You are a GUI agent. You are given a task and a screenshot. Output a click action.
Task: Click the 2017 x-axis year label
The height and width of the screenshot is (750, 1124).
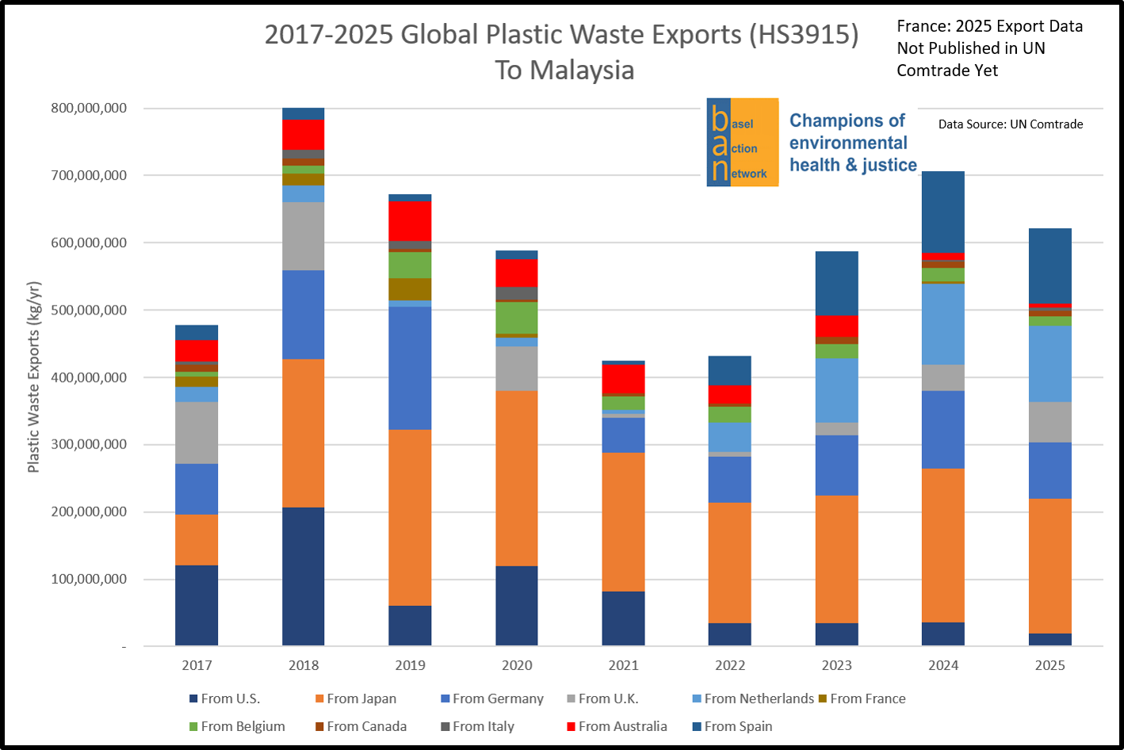197,665
